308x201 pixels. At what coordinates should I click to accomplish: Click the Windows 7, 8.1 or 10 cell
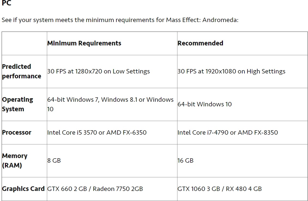pyautogui.click(x=110, y=104)
